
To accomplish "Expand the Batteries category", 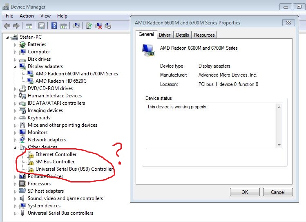I will point(15,45).
